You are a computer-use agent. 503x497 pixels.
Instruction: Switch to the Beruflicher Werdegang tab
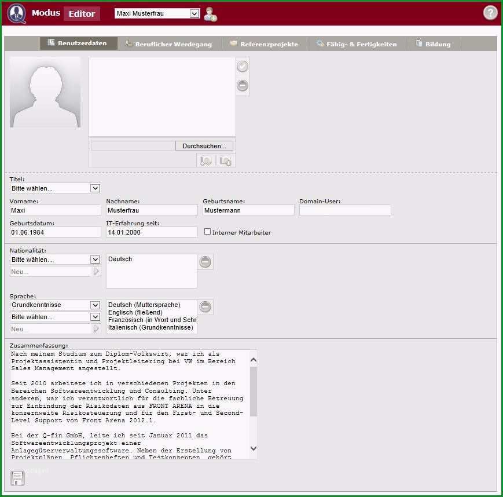point(169,44)
